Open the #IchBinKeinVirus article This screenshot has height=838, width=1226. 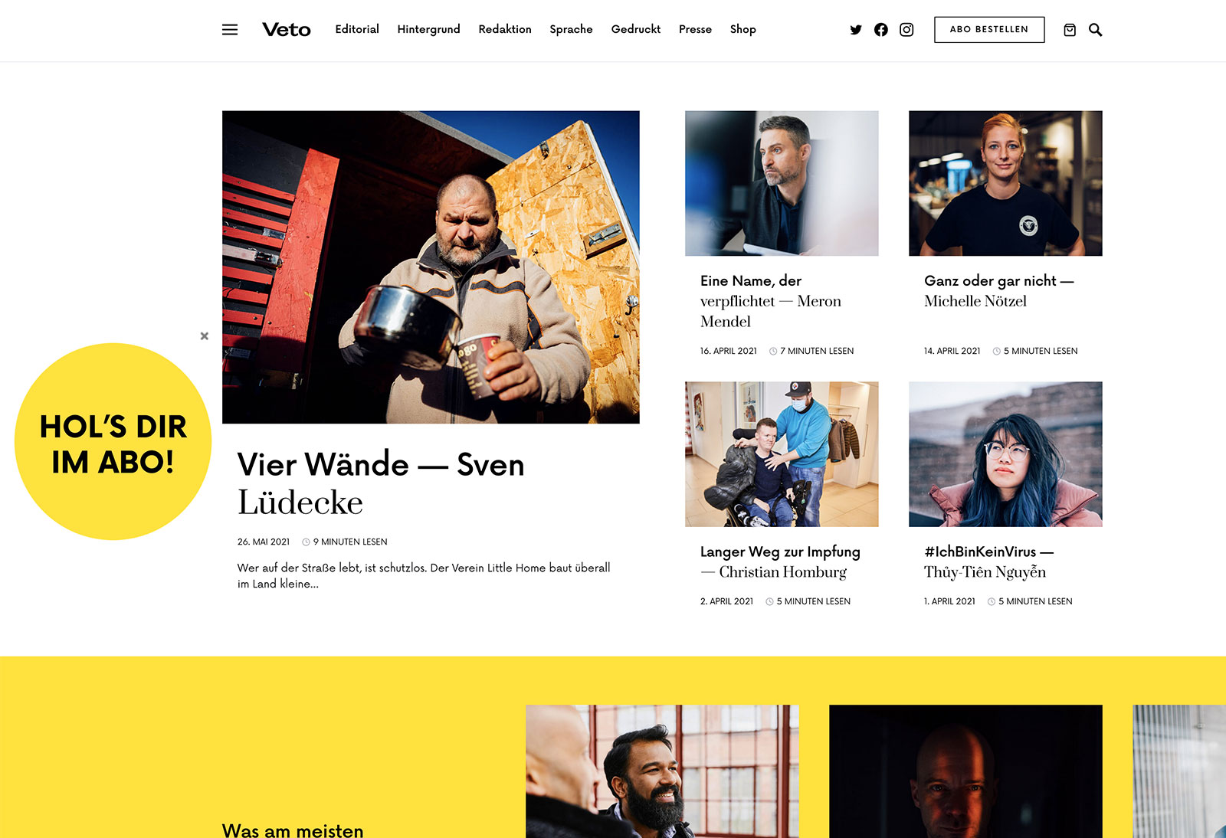pyautogui.click(x=988, y=561)
